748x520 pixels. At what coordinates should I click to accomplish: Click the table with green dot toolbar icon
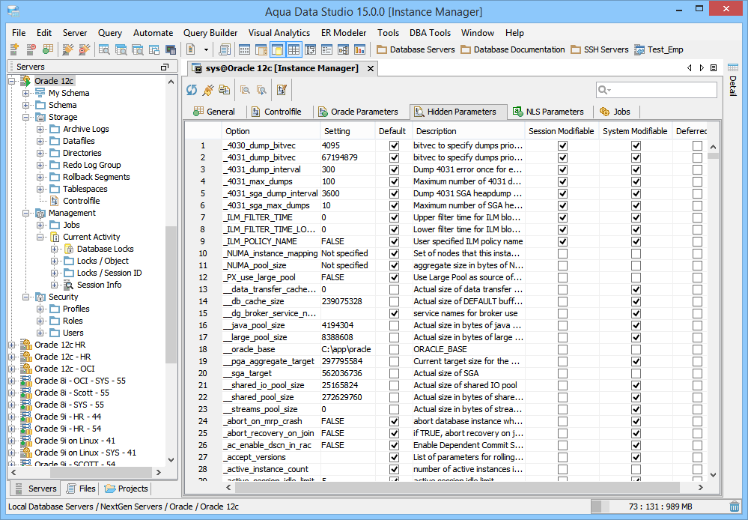click(48, 49)
